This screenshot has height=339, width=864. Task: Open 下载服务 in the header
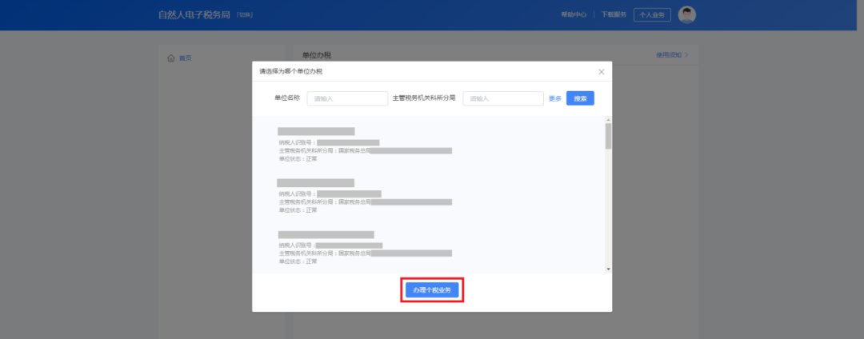pos(614,15)
